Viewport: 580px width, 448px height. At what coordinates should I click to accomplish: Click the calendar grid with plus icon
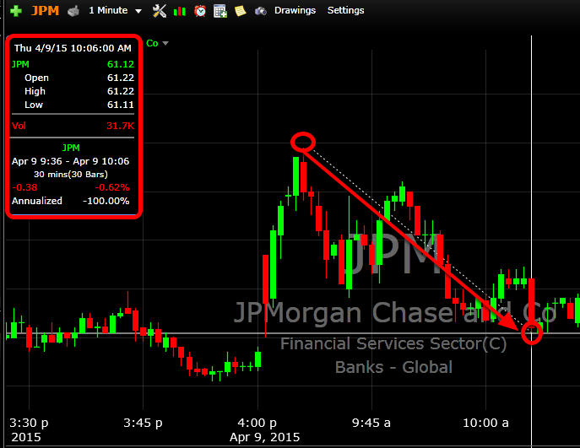pos(220,11)
